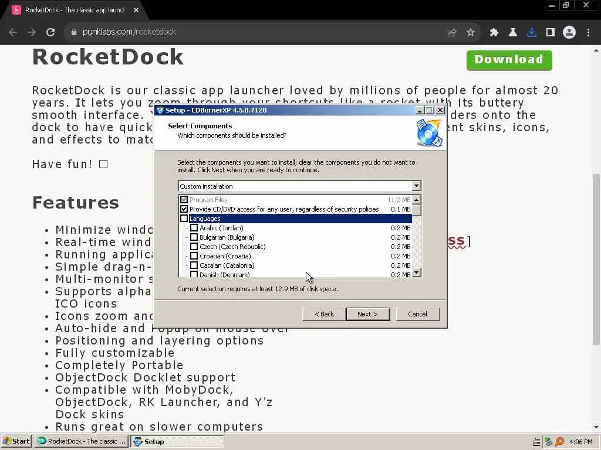601x450 pixels.
Task: Click the webpage vertical scrollbar thumb
Action: (x=596, y=258)
